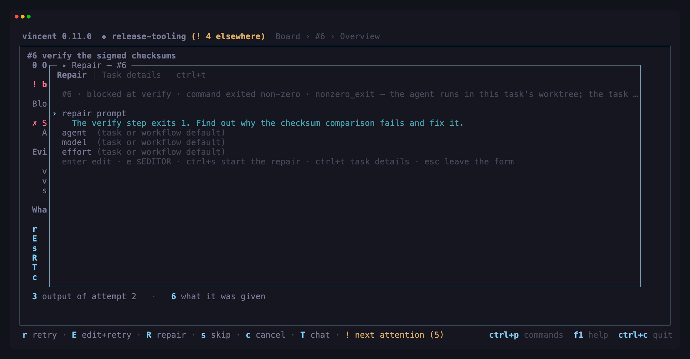Screen dimensions: 690x359
Task: Click cancel in the footer bar
Action: 265,335
